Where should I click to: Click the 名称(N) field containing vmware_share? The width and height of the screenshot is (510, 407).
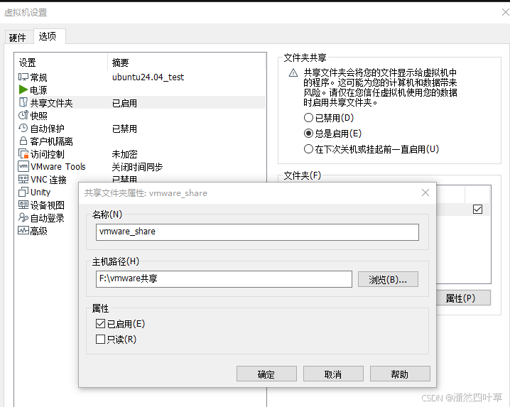click(257, 232)
